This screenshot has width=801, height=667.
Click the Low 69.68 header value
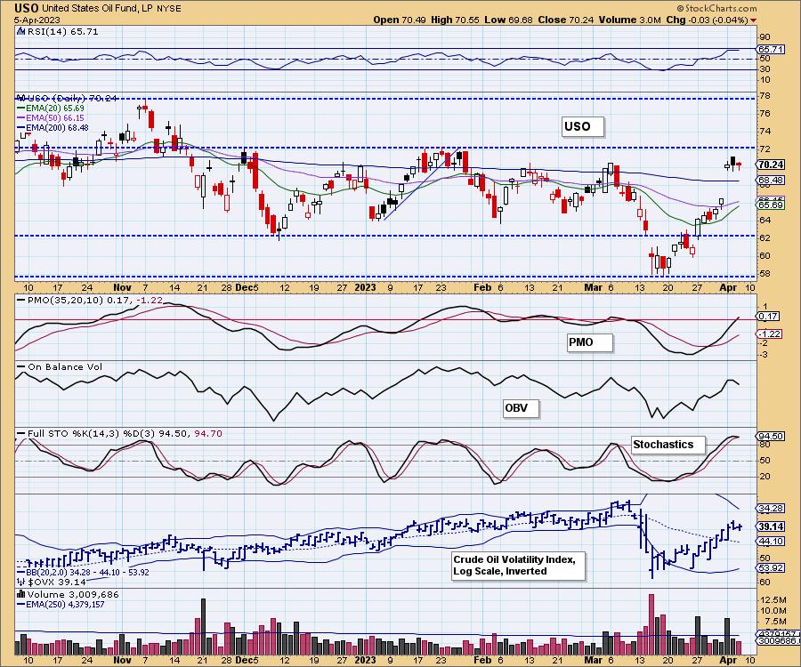508,20
